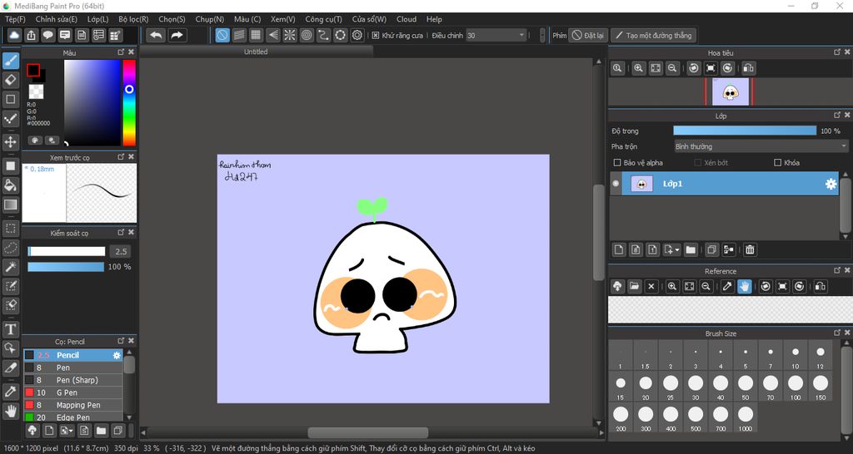This screenshot has height=454, width=853.
Task: Zoom in using Navigator magnifier plus
Action: (639, 68)
